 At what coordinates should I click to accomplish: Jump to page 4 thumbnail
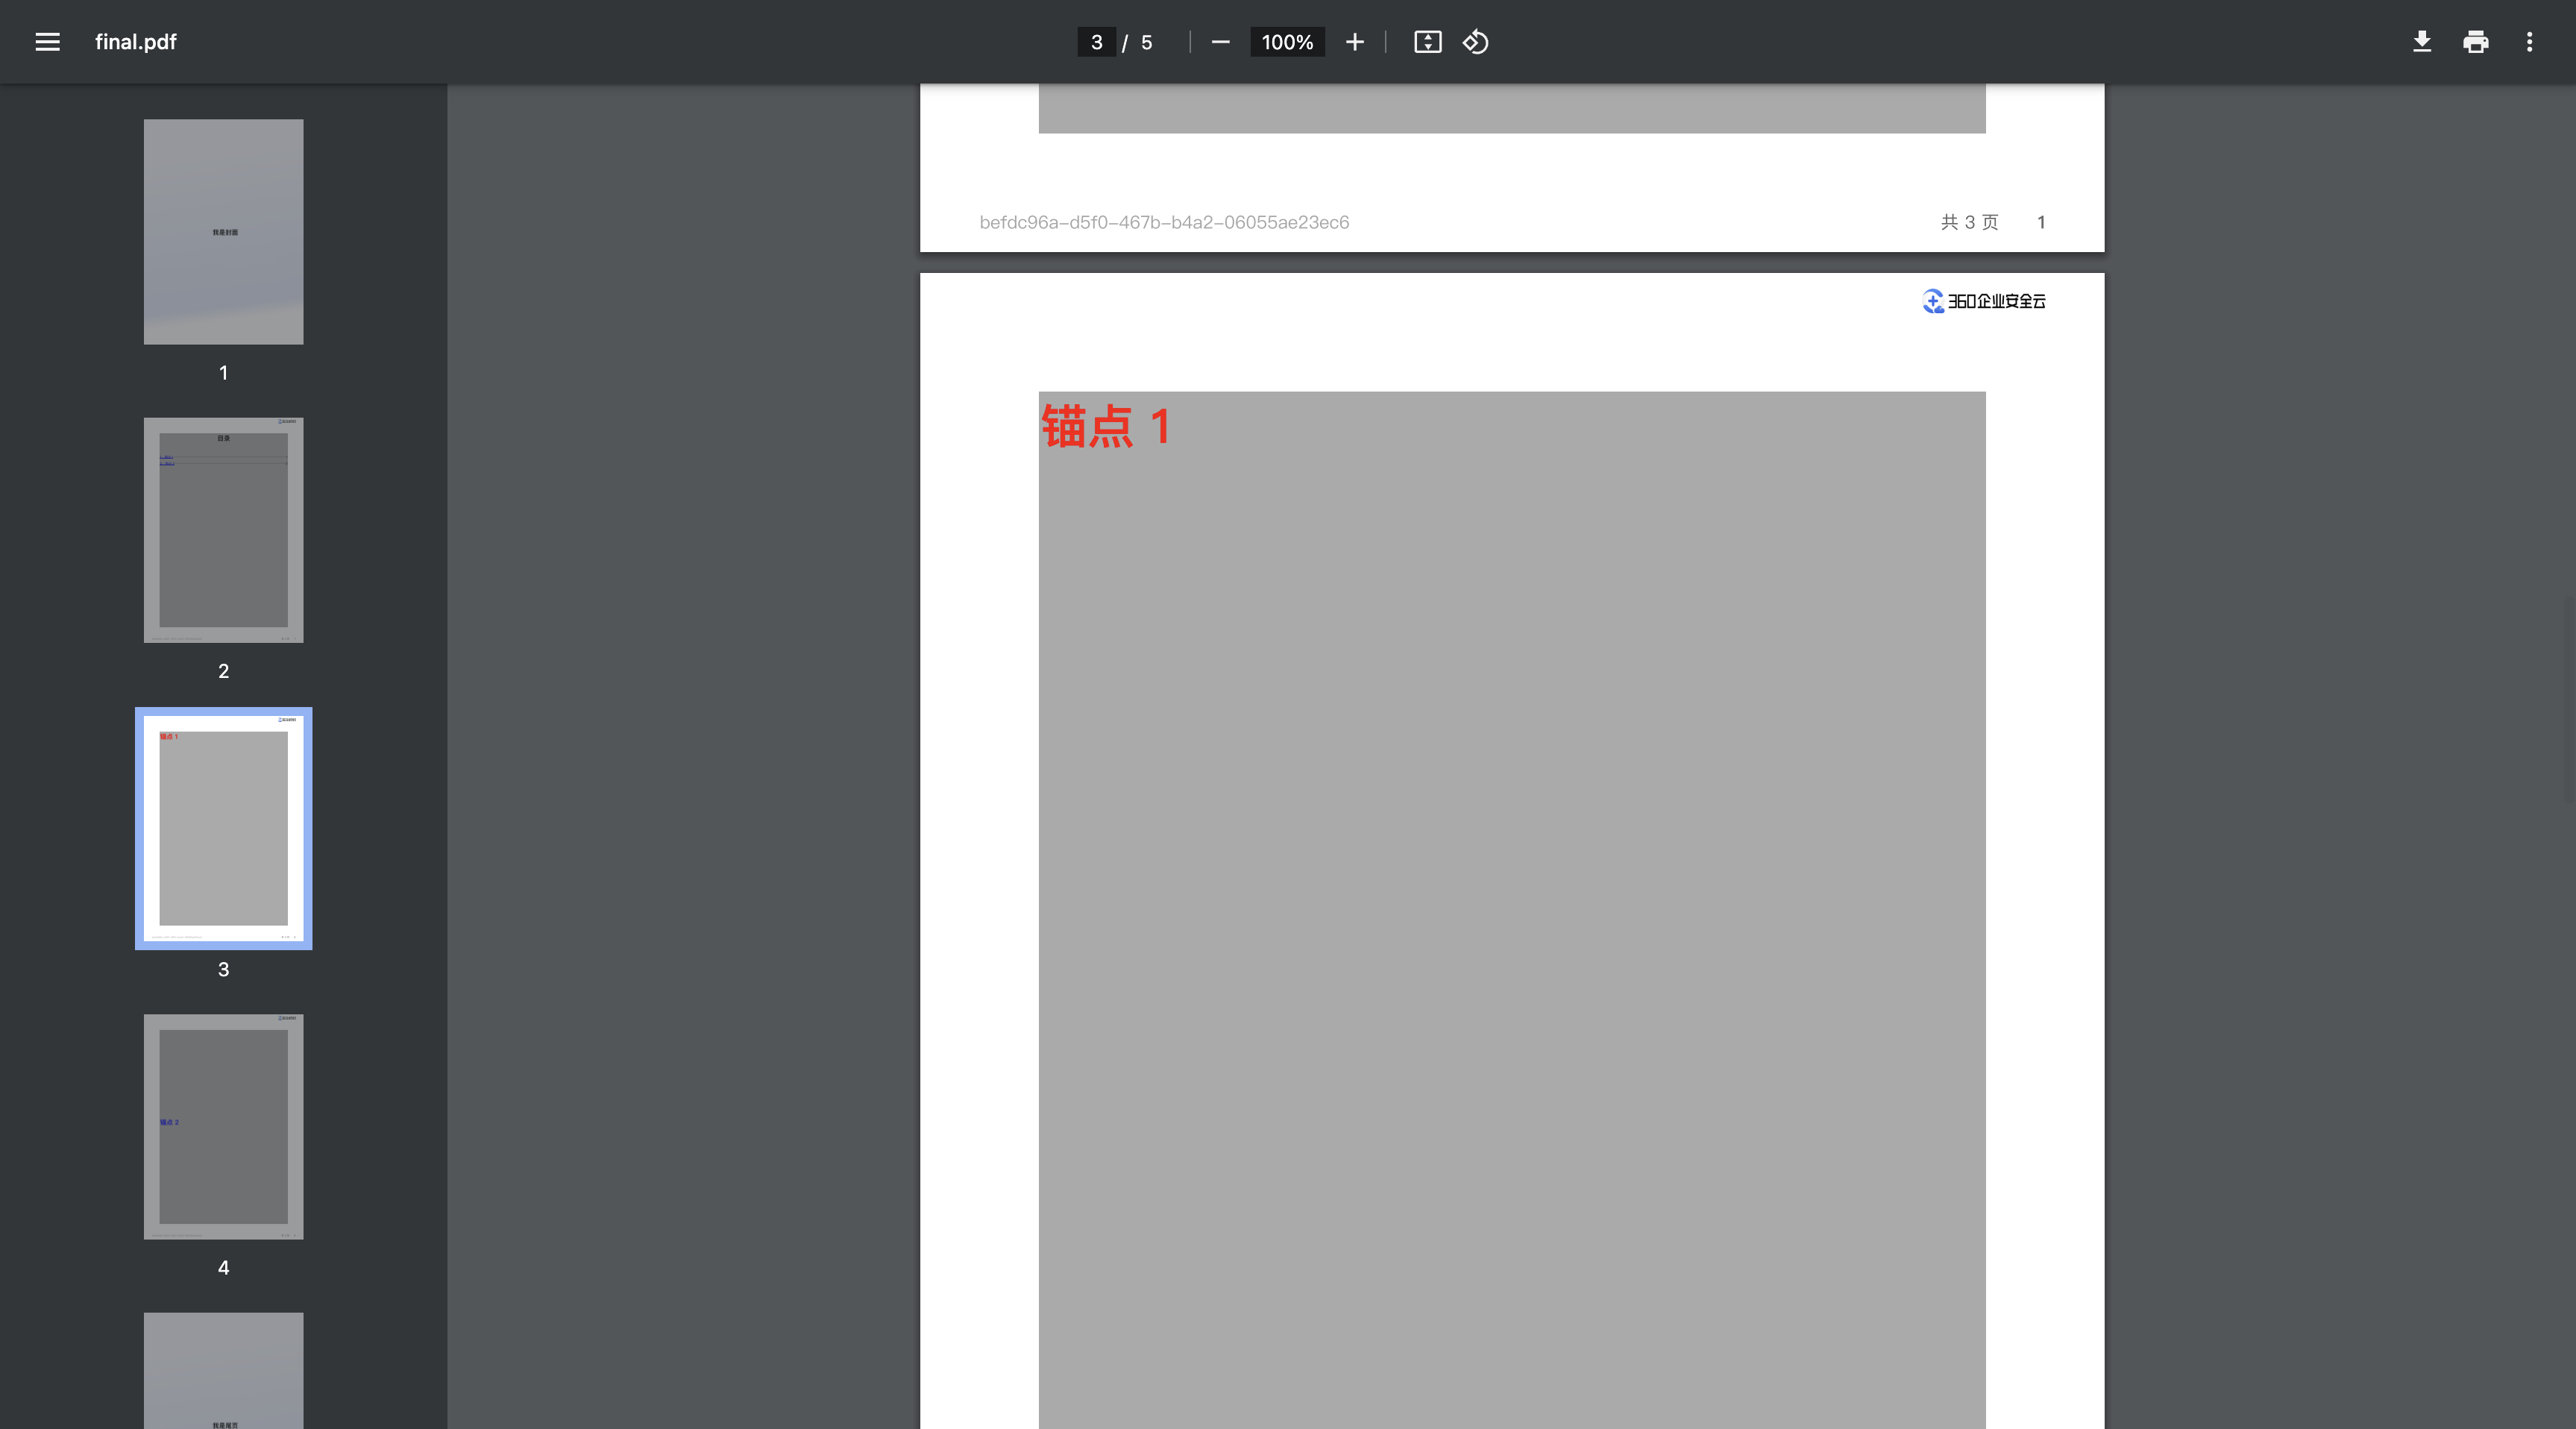(x=223, y=1127)
